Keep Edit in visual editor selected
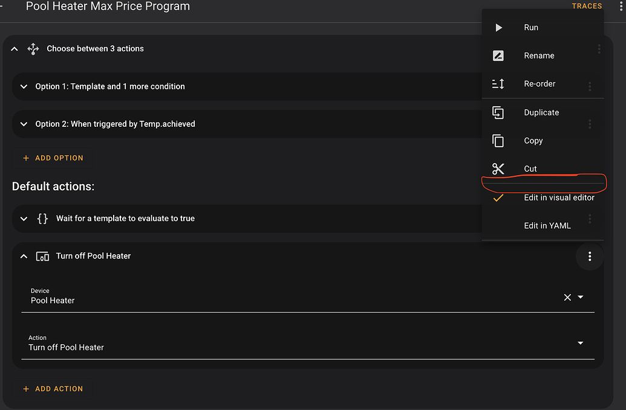Image resolution: width=626 pixels, height=410 pixels. 558,197
